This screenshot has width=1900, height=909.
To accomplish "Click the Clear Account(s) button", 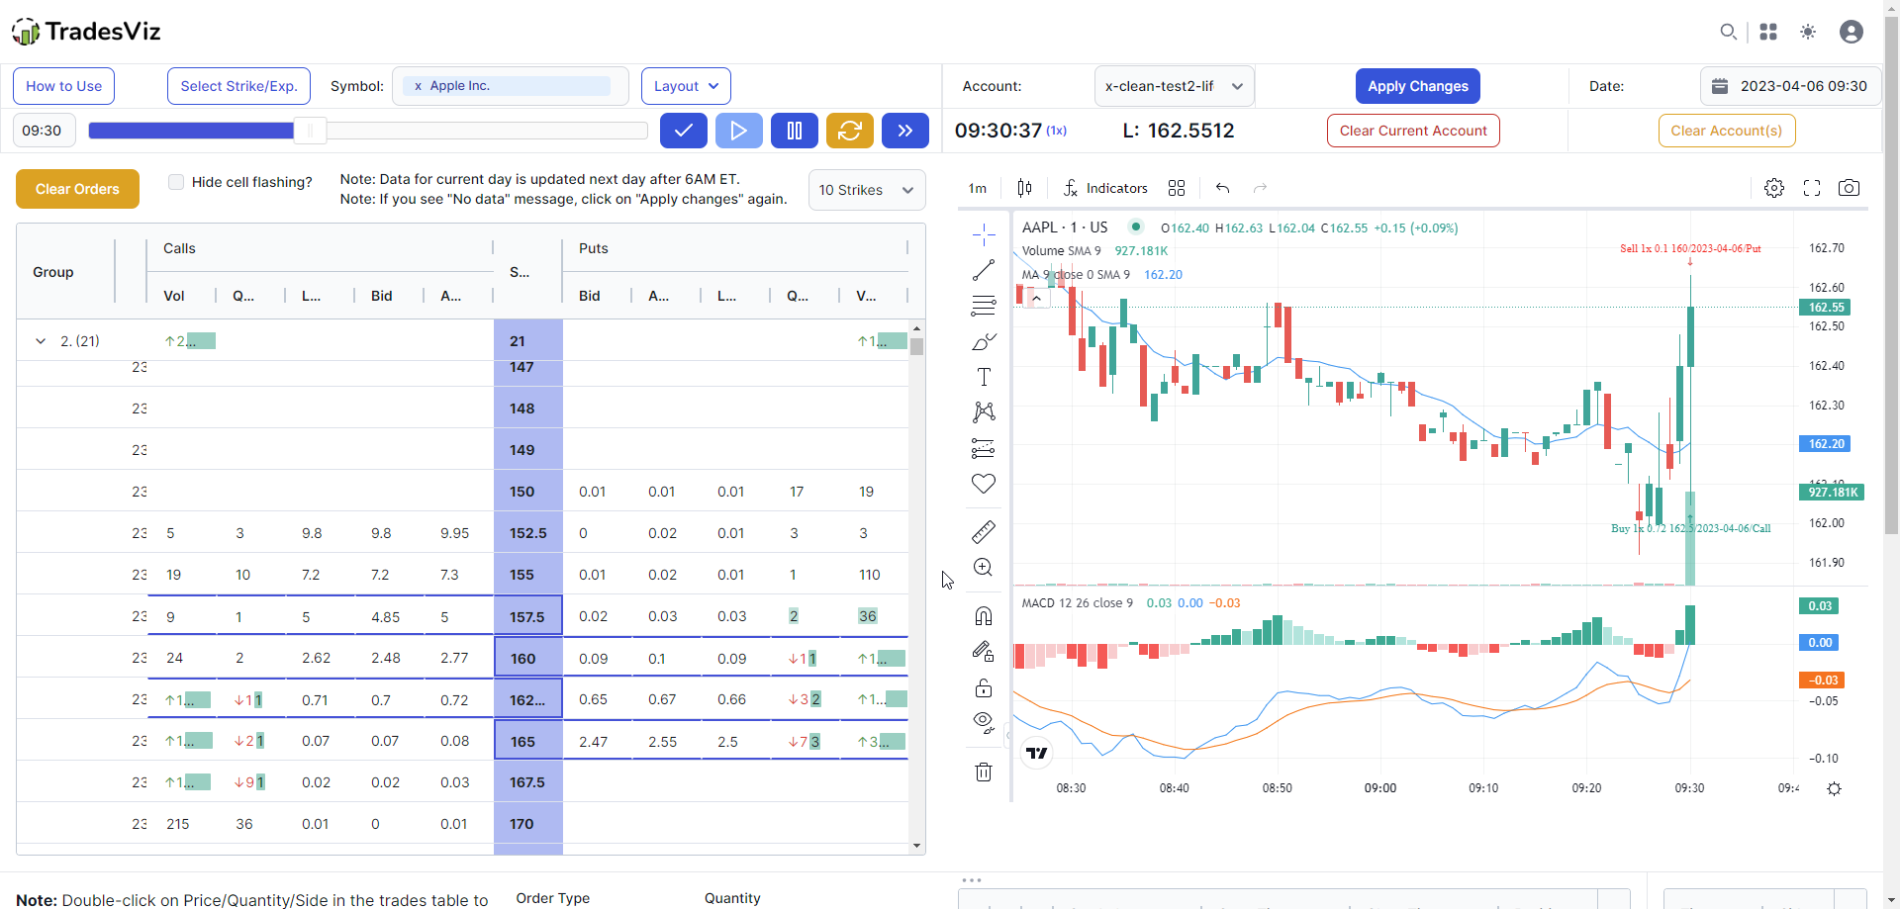I will [1726, 131].
